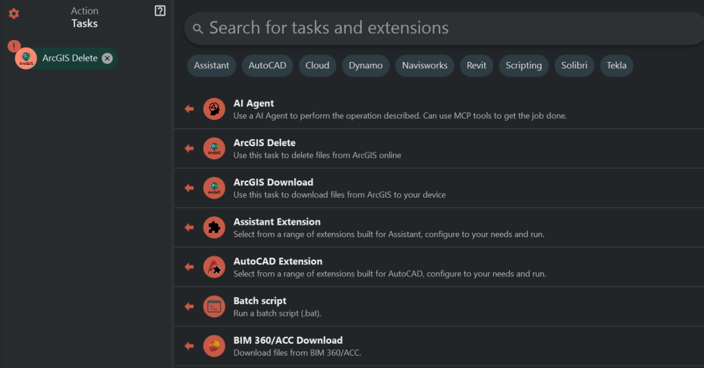
Task: Click the ArcGIS Download task icon
Action: pos(214,188)
